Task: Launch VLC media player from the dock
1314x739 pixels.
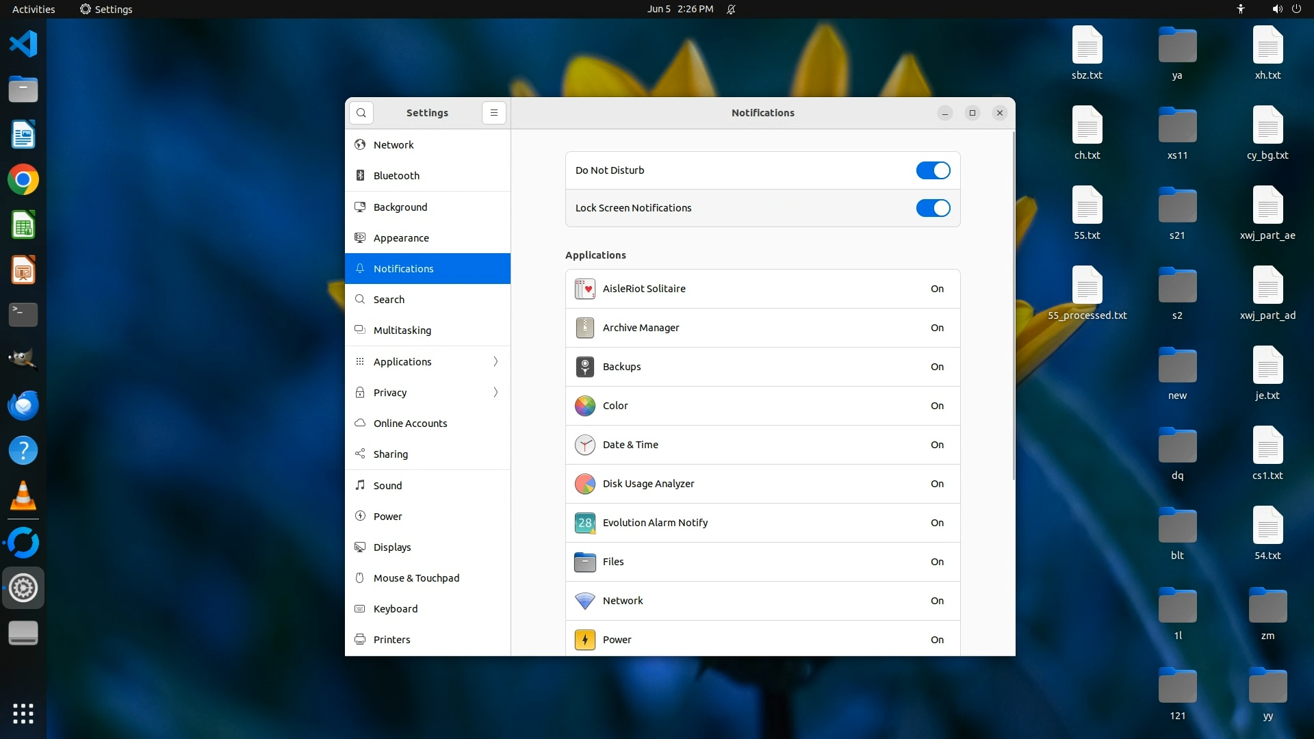Action: click(23, 496)
